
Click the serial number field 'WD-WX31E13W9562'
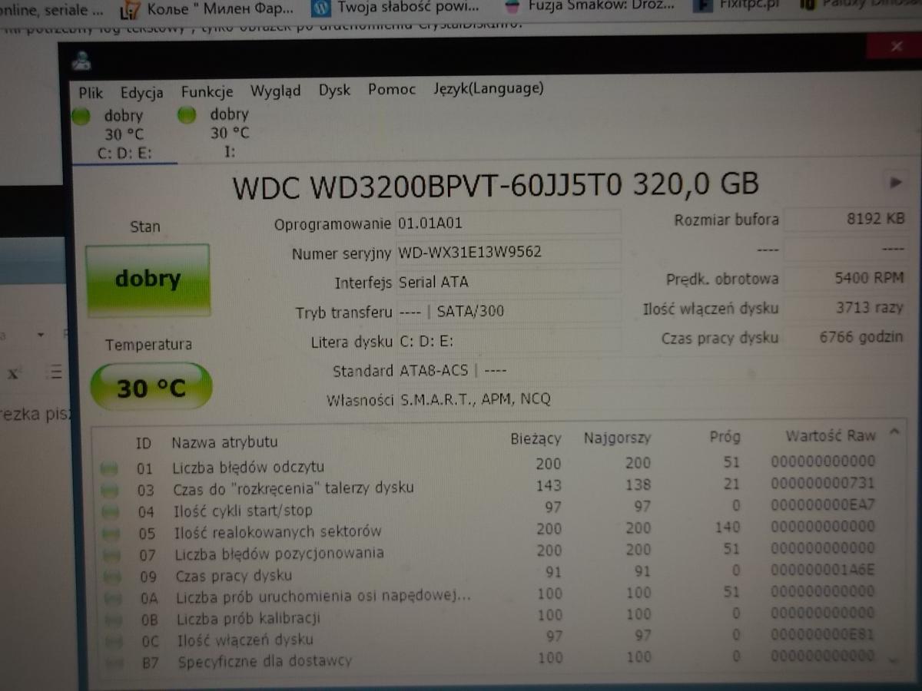point(508,253)
